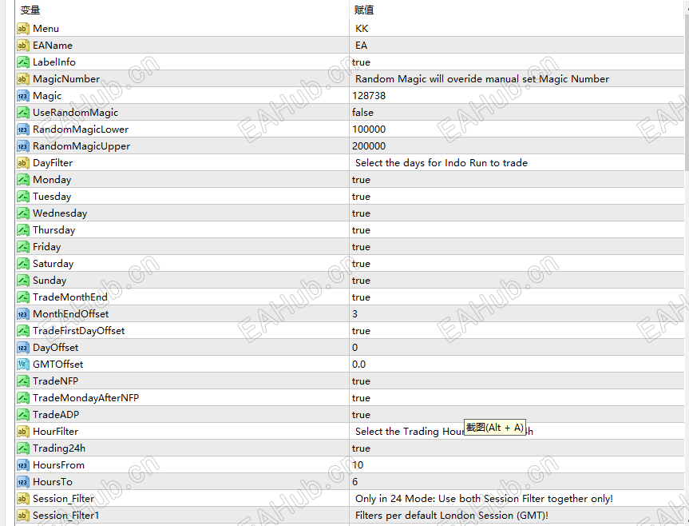
Task: Click the string icon beside HourFilter
Action: pos(23,432)
